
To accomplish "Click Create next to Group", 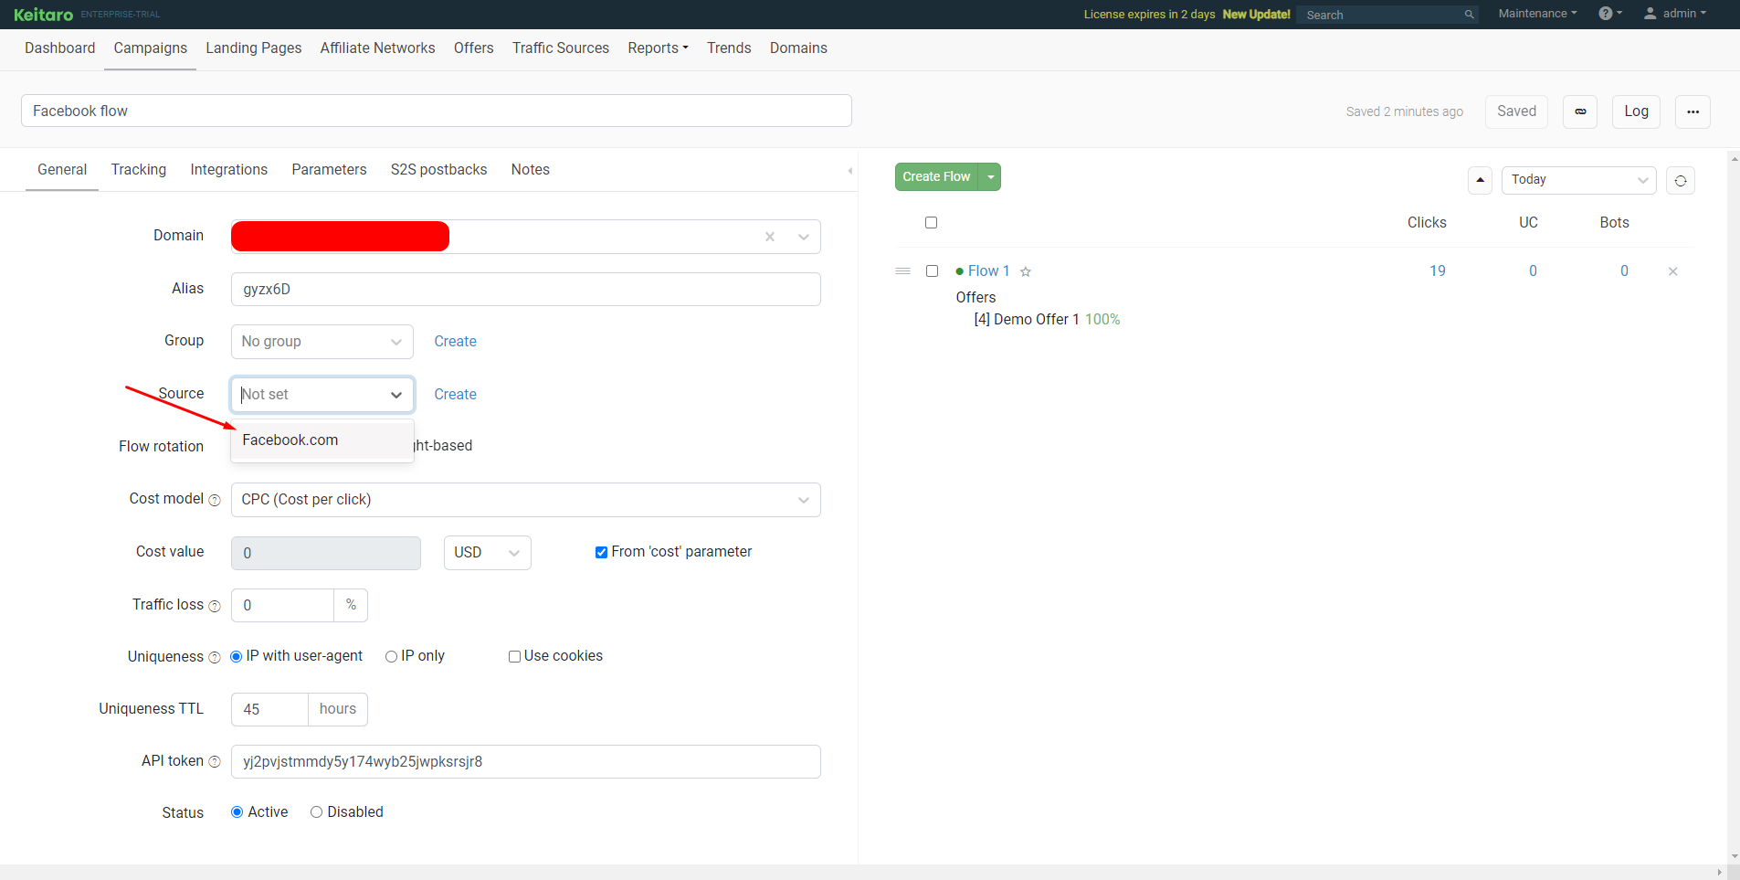I will [x=455, y=342].
